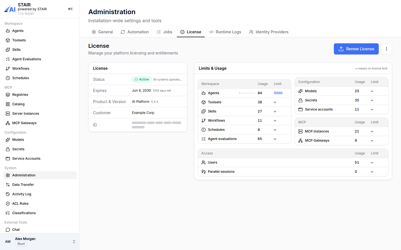
Task: Open sidebar Schedules page
Action: tap(40, 78)
